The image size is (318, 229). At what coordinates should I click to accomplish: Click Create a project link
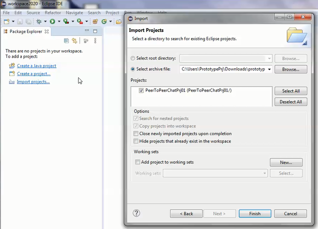[34, 74]
